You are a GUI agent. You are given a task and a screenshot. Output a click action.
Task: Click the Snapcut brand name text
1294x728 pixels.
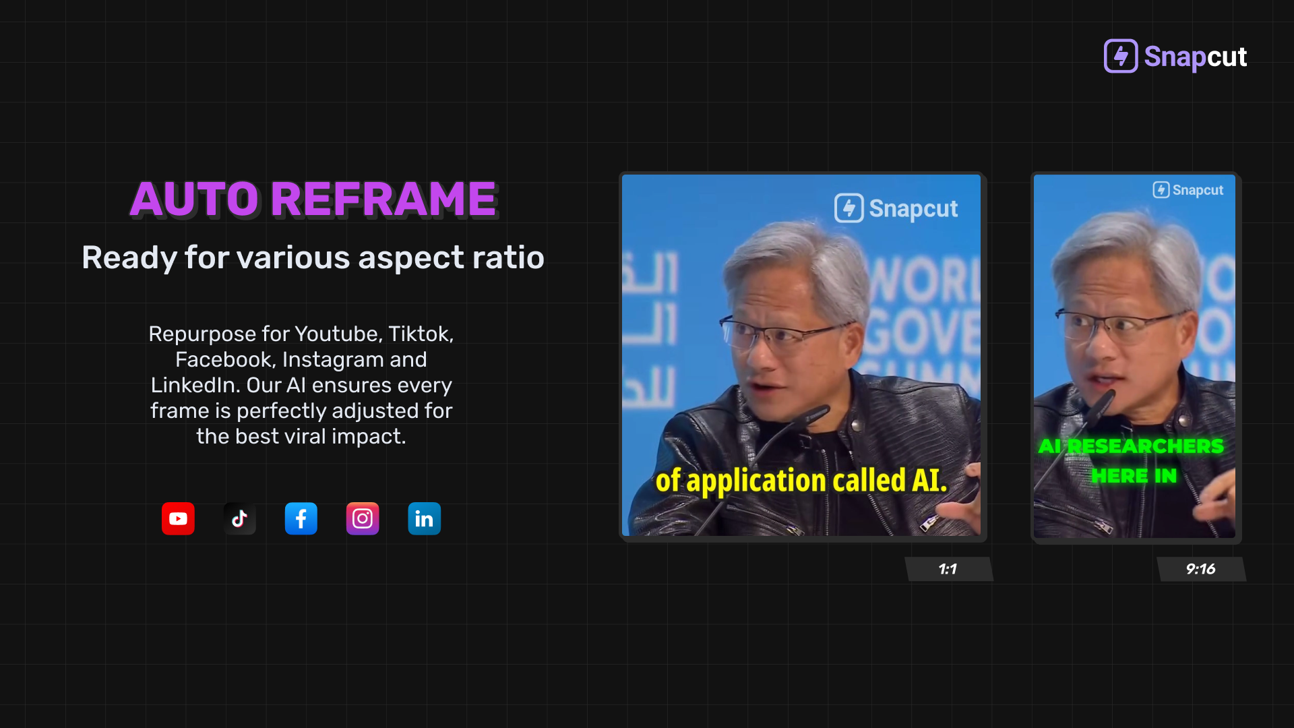[1195, 57]
